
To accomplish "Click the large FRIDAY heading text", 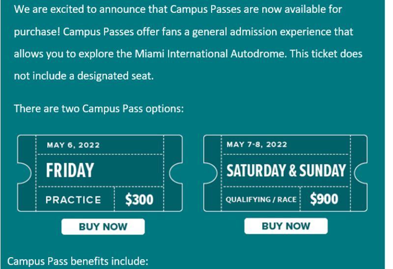I will [70, 170].
